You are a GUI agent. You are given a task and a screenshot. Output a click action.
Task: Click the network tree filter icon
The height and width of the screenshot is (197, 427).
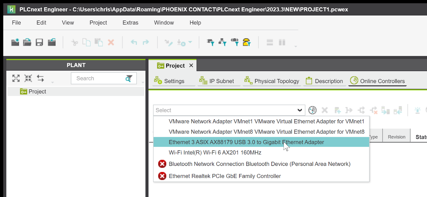pyautogui.click(x=222, y=42)
